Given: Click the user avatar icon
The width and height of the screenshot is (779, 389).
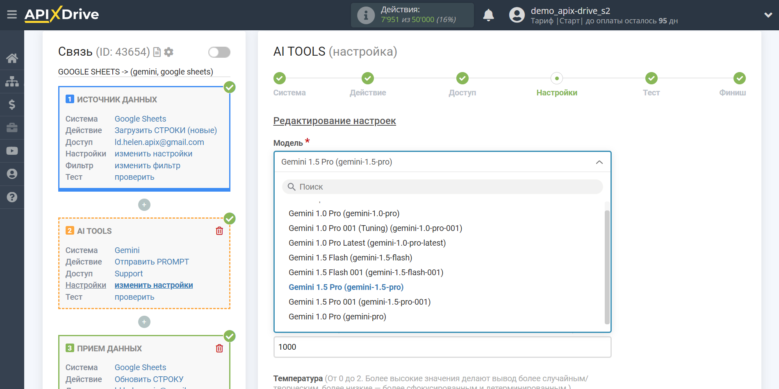Looking at the screenshot, I should pos(517,15).
